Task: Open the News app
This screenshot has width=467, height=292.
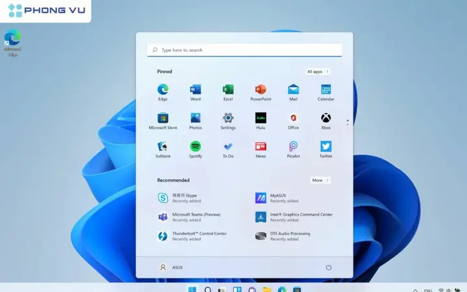Action: (261, 150)
